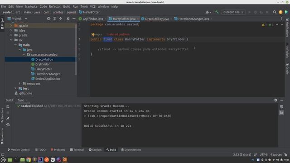Expand all in Project panel
The image size is (290, 163).
click(55, 19)
